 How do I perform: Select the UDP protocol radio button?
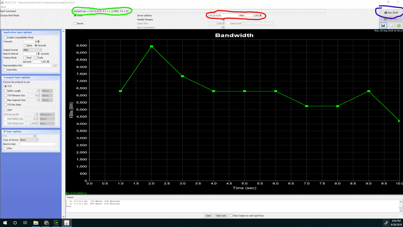click(6, 110)
